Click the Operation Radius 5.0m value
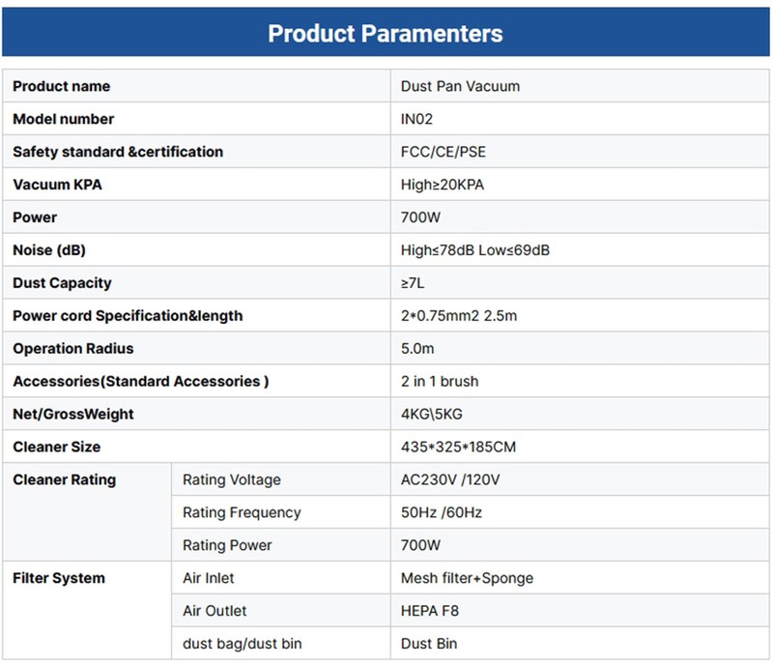The width and height of the screenshot is (773, 666). 417,348
